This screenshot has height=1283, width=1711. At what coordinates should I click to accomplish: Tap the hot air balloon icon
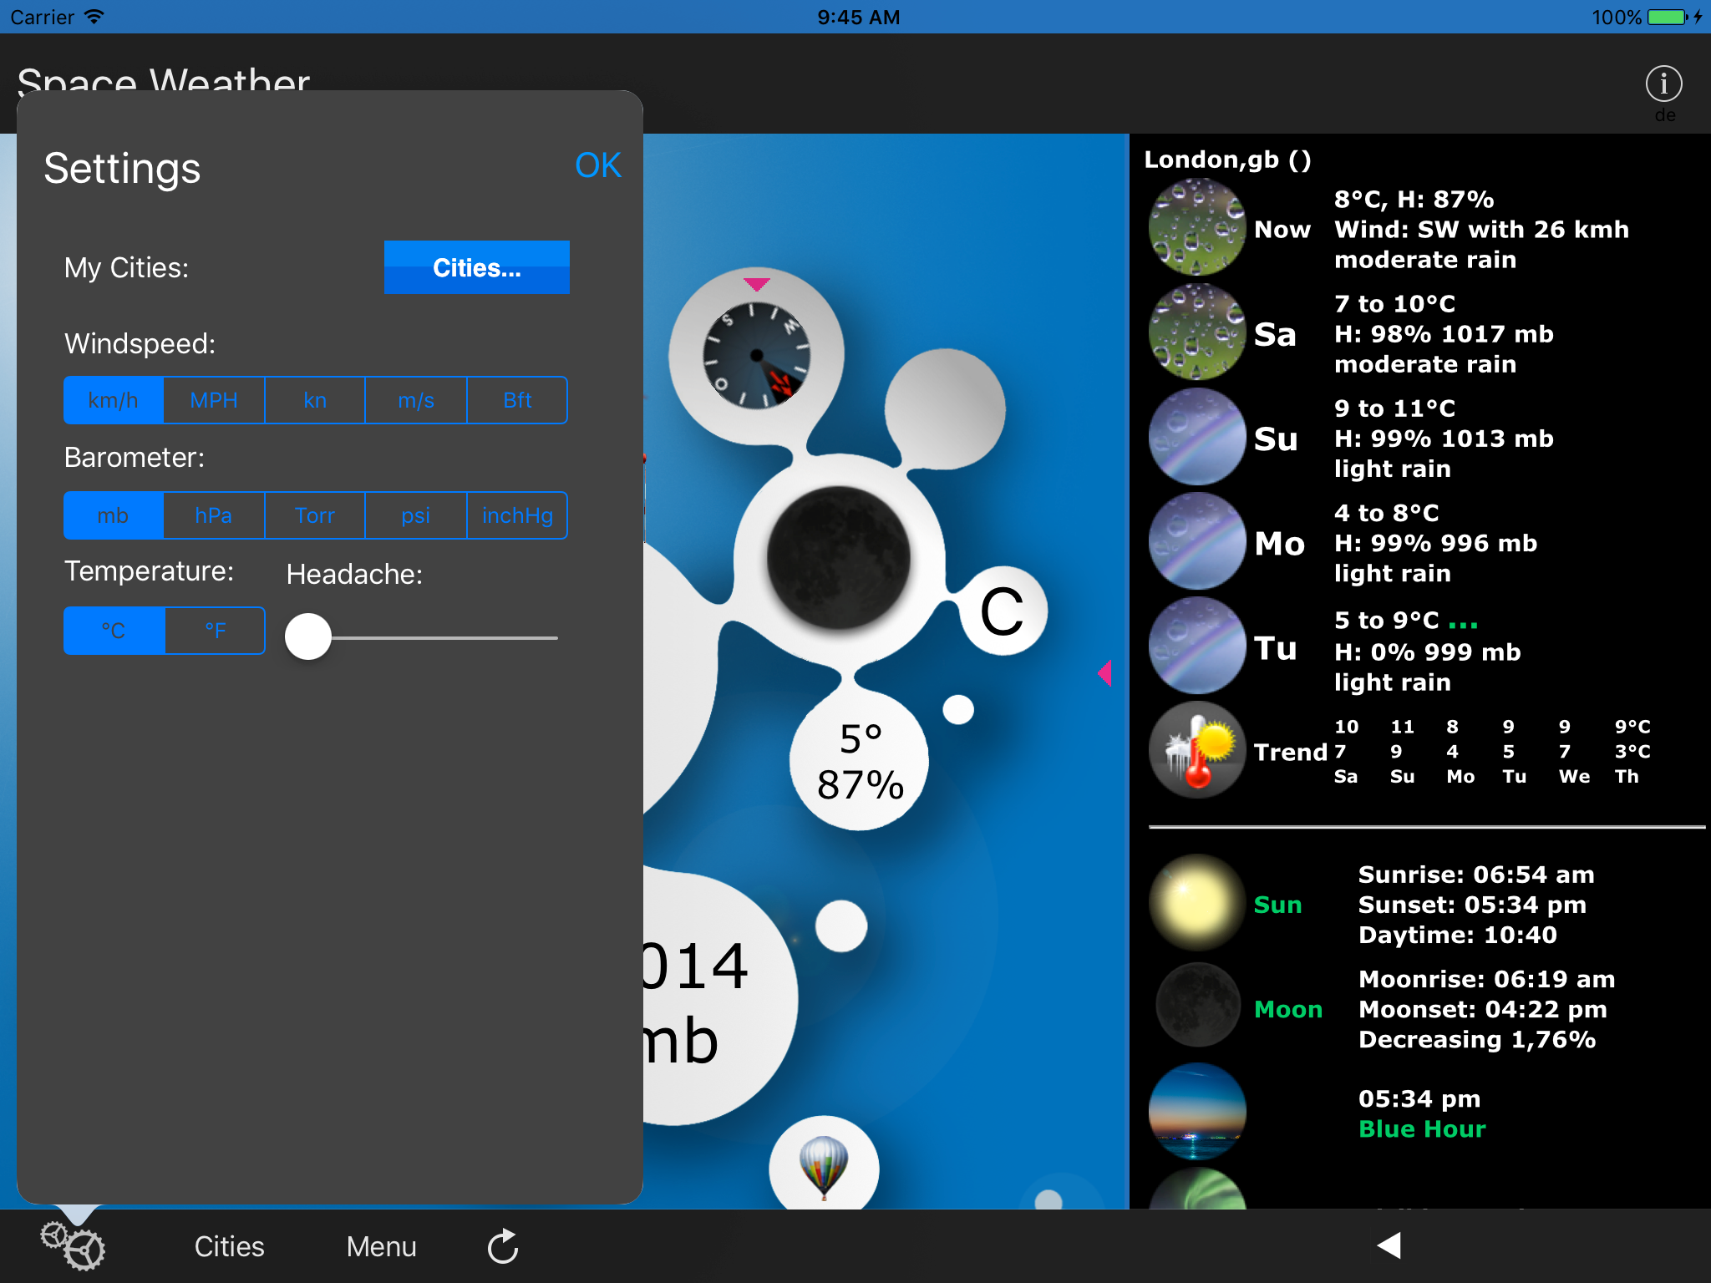[824, 1166]
